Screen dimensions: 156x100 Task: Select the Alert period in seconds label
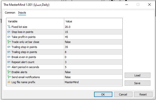(x=25, y=67)
